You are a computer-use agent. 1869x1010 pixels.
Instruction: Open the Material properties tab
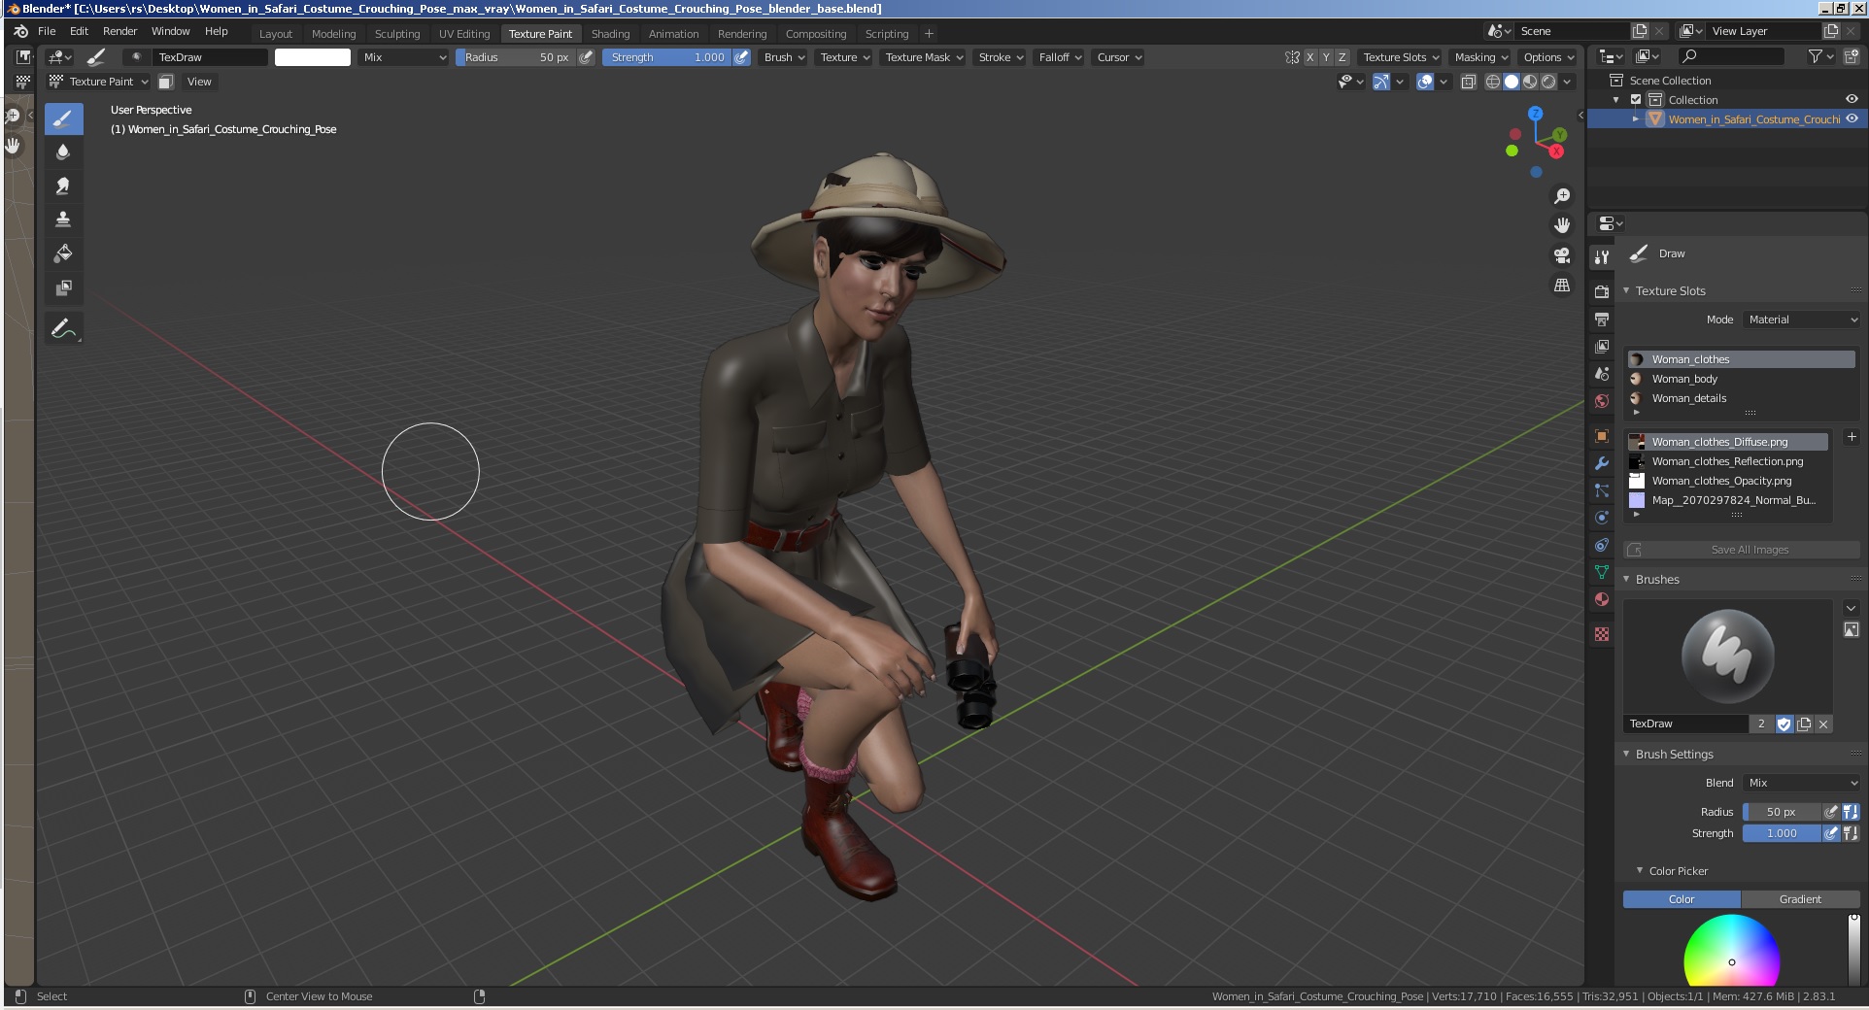1602,599
